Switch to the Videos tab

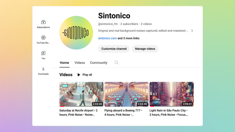[x=80, y=63]
